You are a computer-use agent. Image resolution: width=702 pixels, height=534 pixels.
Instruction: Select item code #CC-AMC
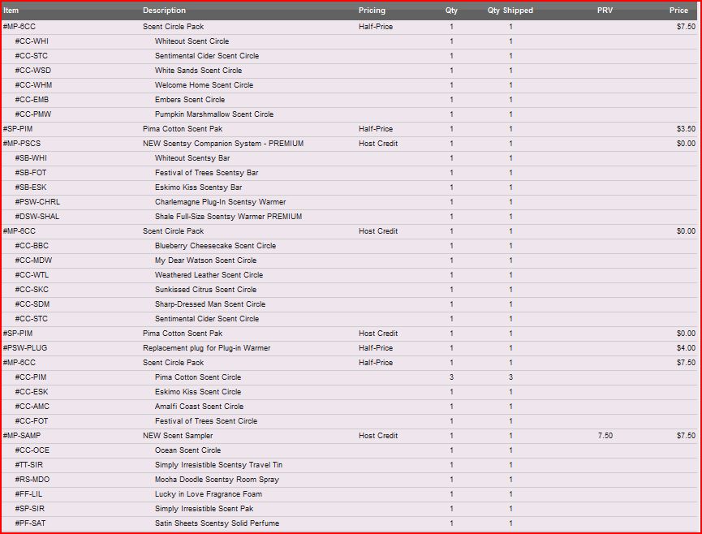click(x=32, y=407)
